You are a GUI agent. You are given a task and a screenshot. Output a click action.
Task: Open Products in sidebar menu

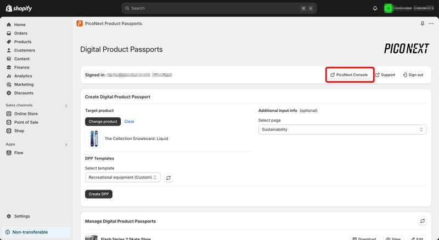tap(22, 42)
